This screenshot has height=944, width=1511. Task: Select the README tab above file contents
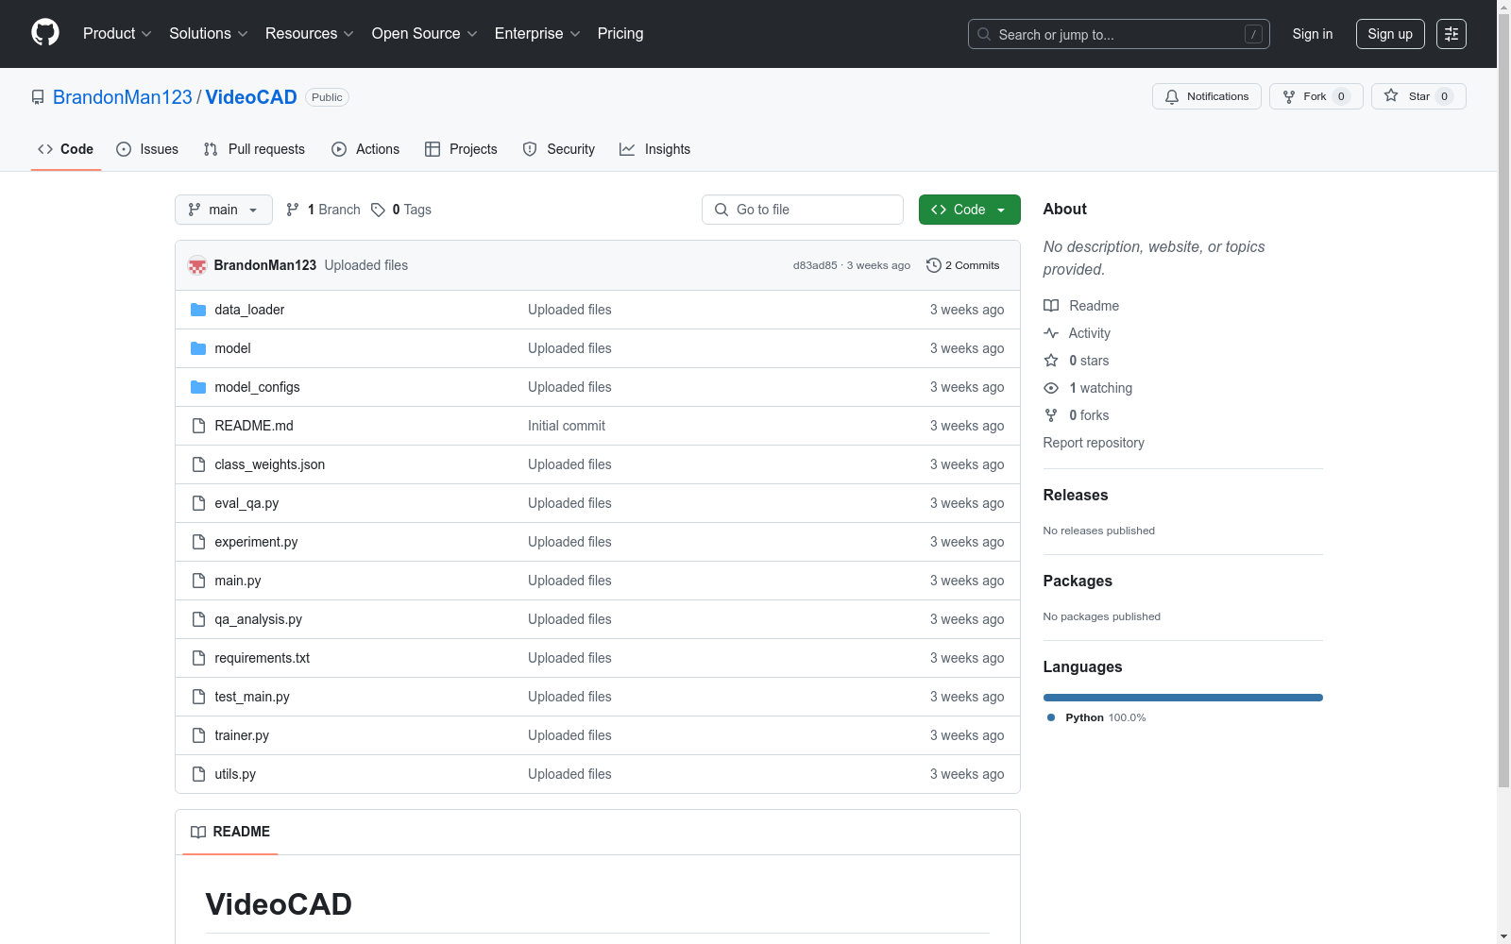[230, 832]
